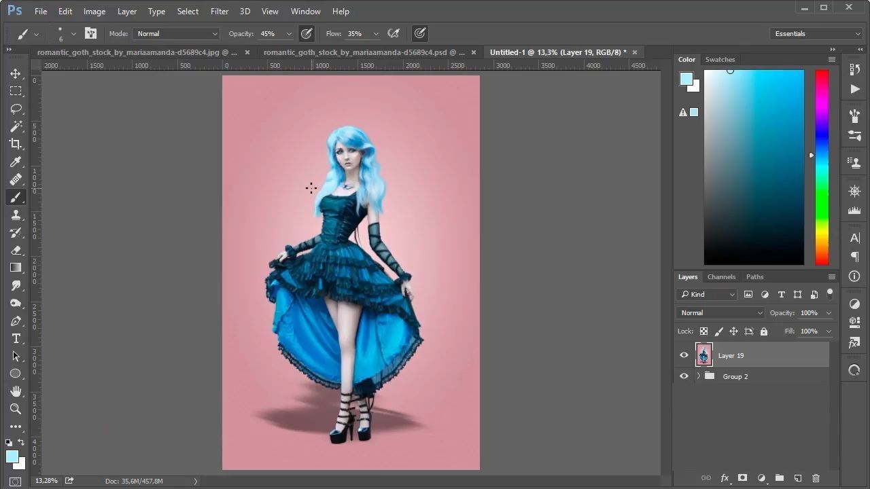The height and width of the screenshot is (489, 870).
Task: Create a new group folder
Action: click(780, 478)
